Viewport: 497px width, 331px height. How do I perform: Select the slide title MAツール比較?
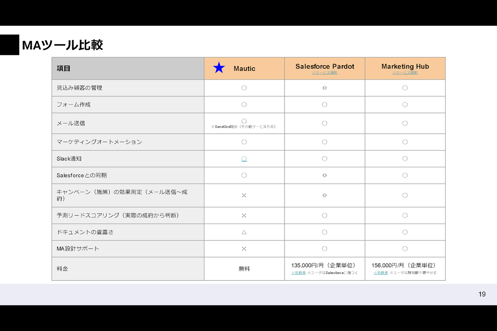(62, 45)
